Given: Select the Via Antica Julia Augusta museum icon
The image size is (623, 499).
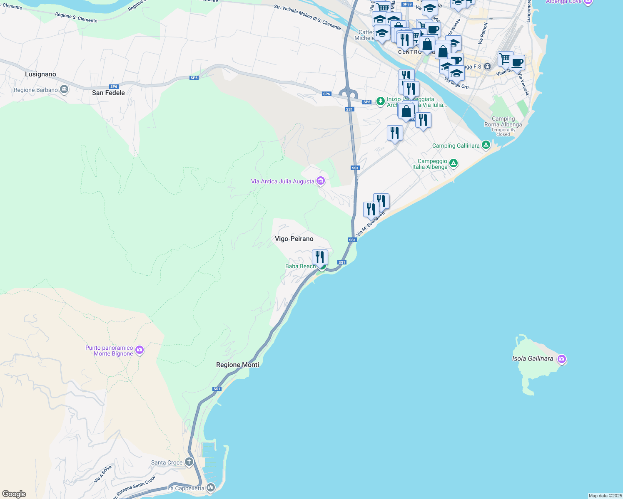Looking at the screenshot, I should click(320, 181).
